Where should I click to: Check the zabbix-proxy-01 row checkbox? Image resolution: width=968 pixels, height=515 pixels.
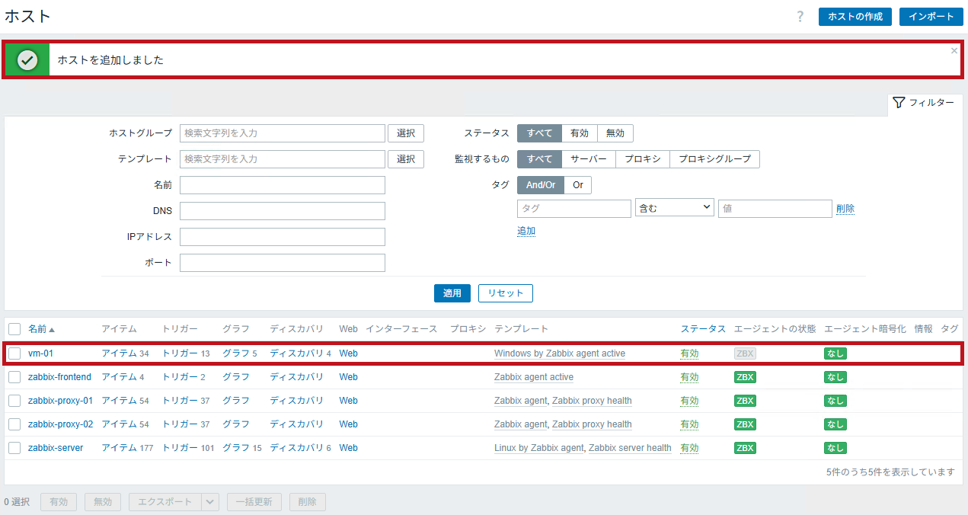[x=14, y=401]
